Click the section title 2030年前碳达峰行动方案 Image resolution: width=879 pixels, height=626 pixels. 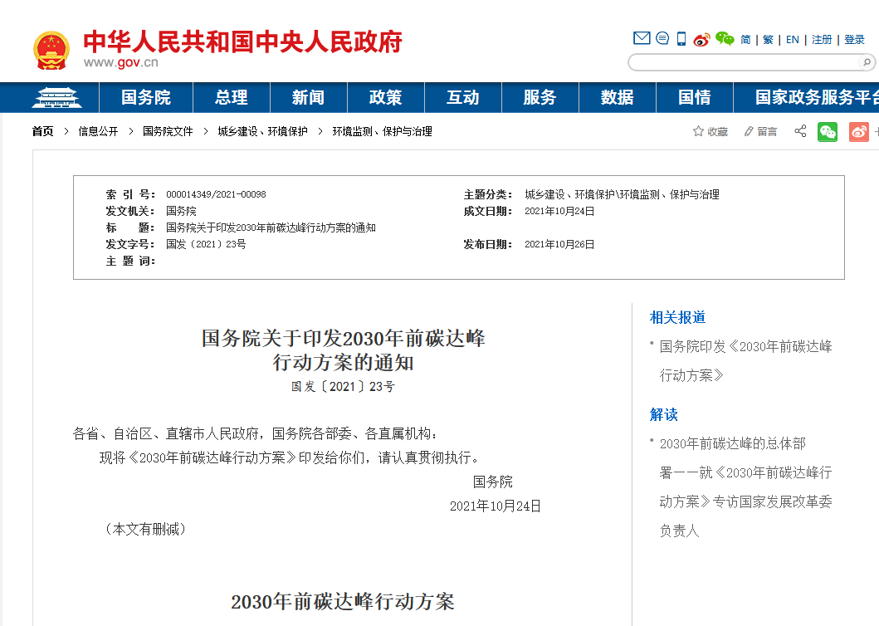tap(343, 602)
